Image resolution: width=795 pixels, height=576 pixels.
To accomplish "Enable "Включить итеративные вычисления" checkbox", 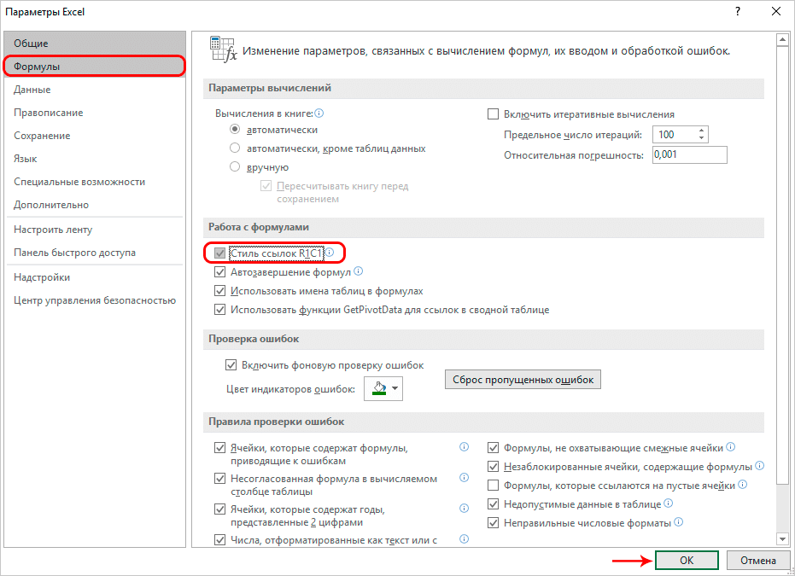I will [493, 114].
